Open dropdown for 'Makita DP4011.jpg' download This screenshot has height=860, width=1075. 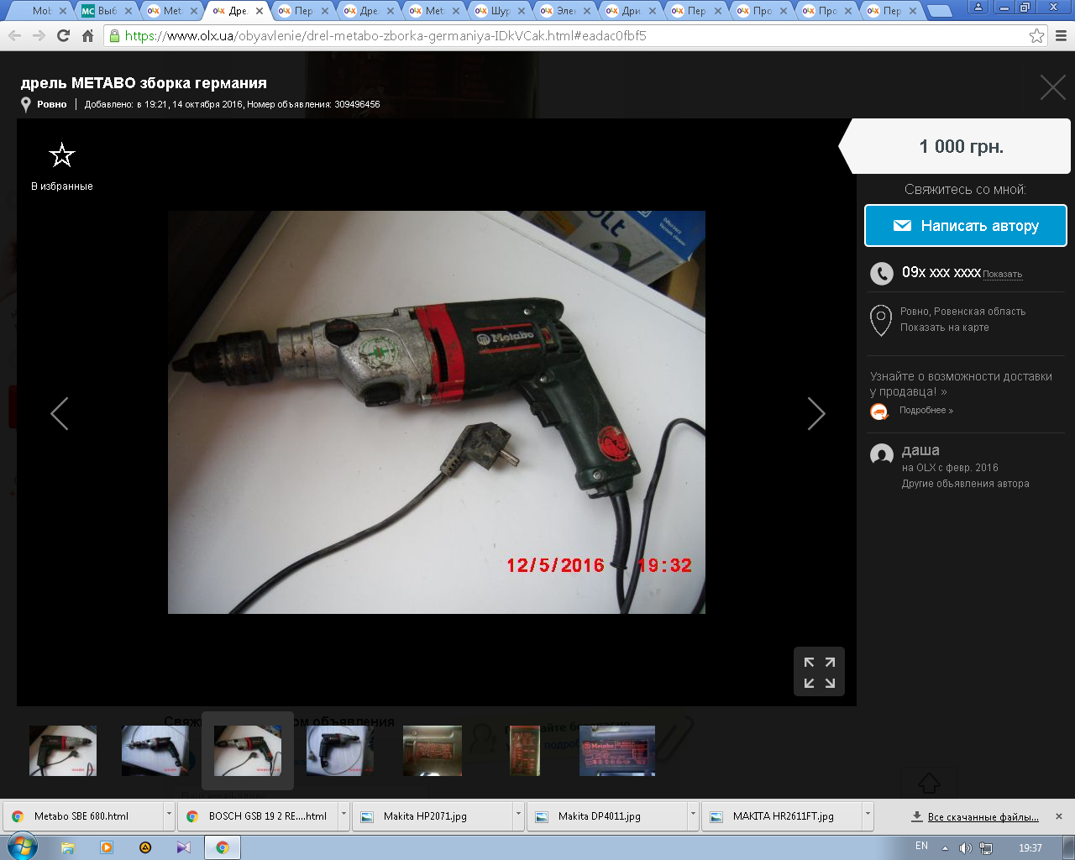coord(693,815)
